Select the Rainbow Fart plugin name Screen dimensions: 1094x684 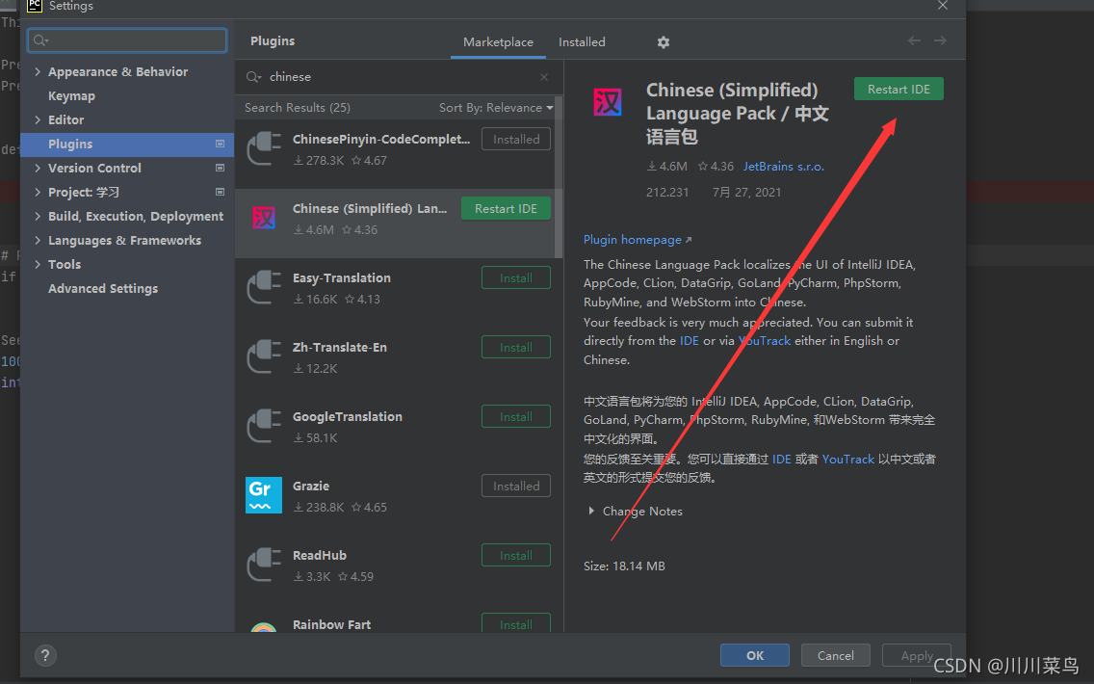point(331,624)
